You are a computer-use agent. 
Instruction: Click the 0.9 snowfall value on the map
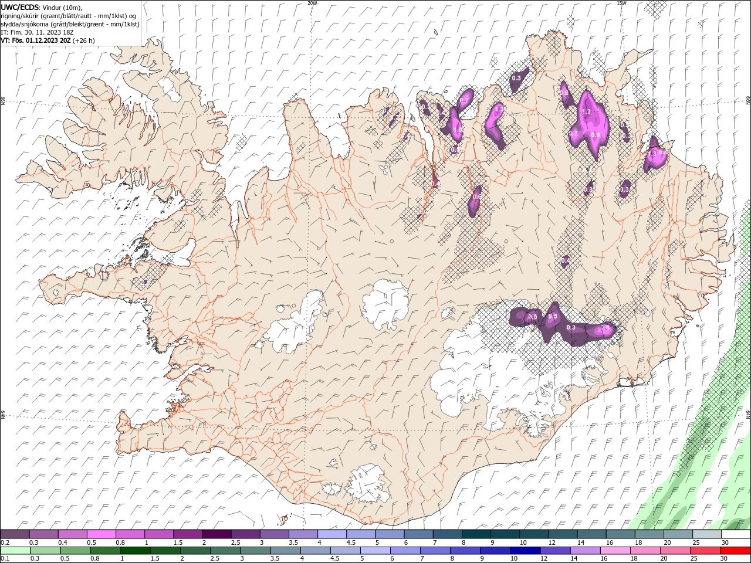pos(596,135)
